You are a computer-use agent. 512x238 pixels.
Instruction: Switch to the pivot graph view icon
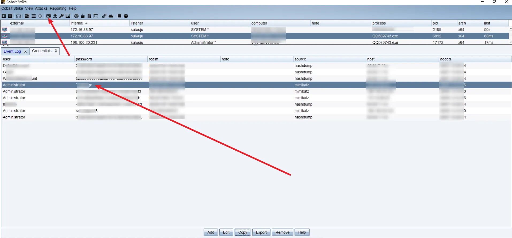point(27,16)
